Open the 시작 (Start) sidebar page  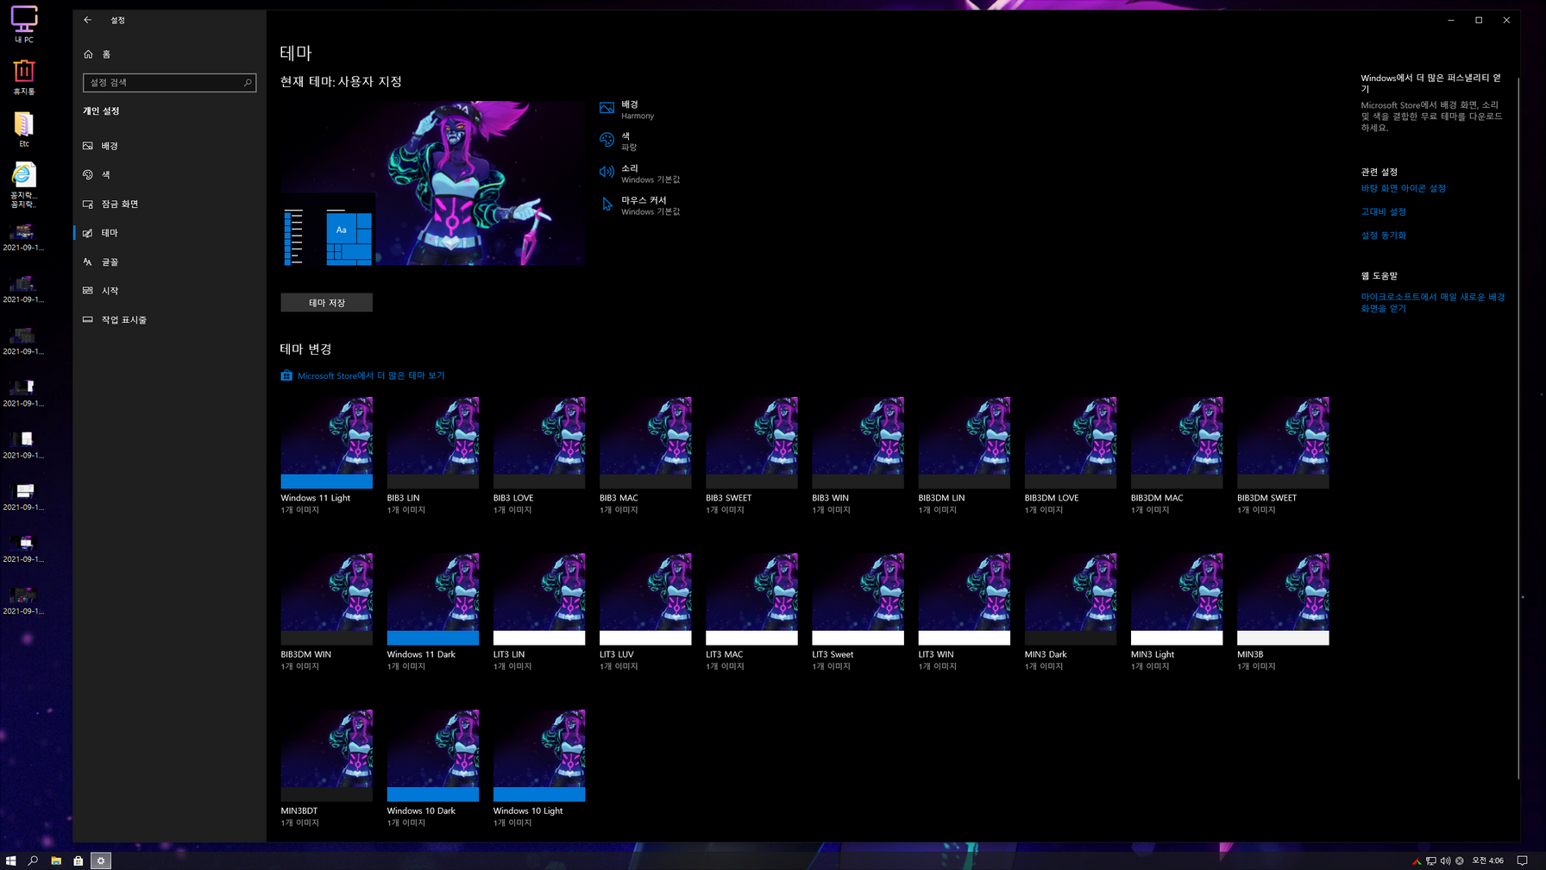[170, 291]
